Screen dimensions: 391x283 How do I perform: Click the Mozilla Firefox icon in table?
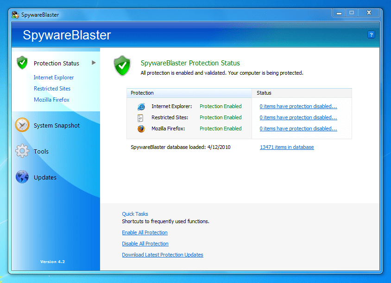click(x=141, y=129)
